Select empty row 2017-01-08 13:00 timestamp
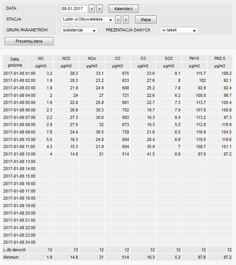This screenshot has height=265, width=236. click(19, 161)
